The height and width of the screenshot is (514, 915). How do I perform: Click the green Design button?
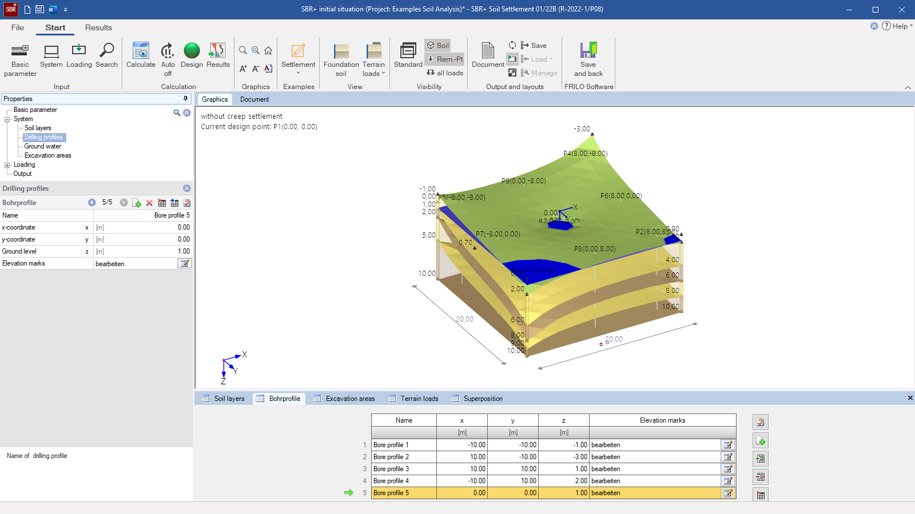coord(192,55)
